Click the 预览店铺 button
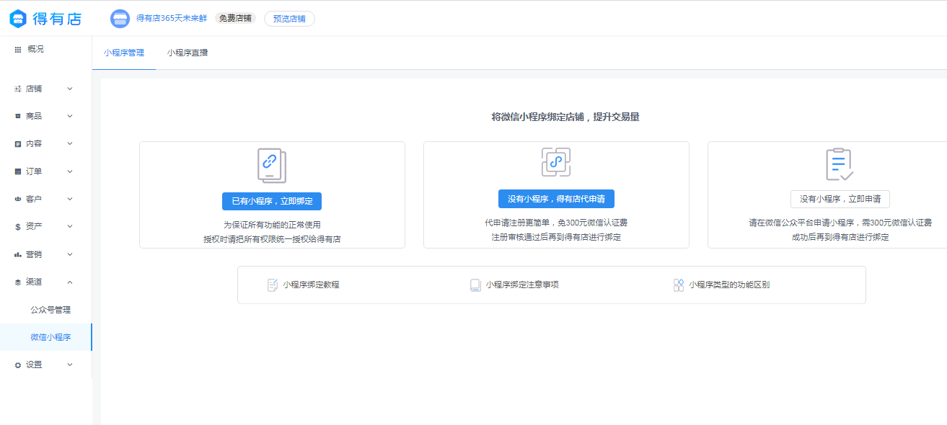 [x=289, y=19]
